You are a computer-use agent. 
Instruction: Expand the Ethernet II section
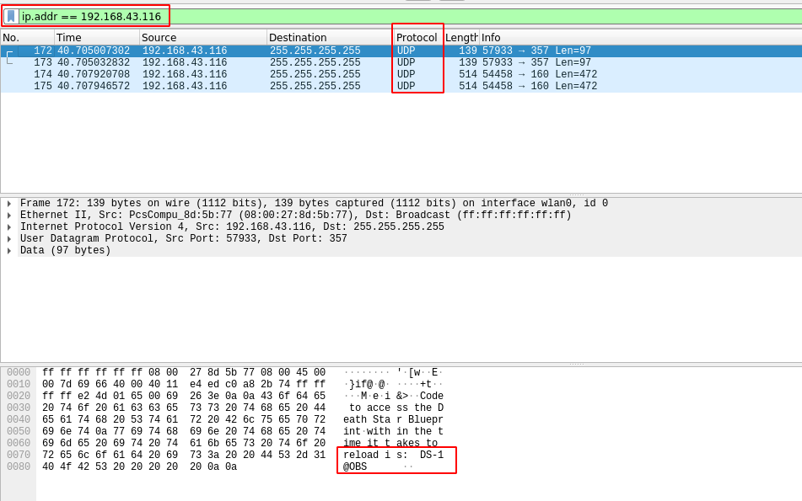point(9,215)
